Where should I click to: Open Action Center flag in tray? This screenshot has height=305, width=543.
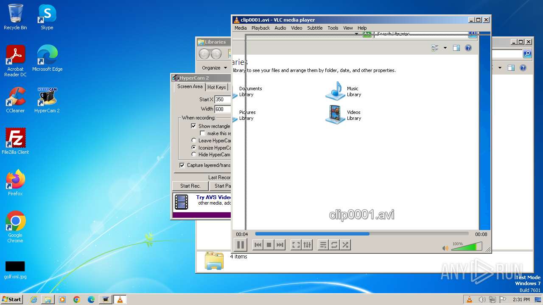[503, 299]
